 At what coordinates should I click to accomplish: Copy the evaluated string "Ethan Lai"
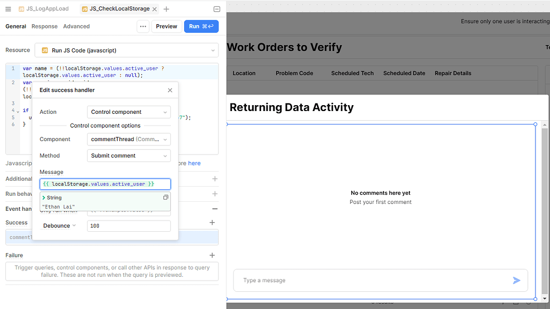166,197
